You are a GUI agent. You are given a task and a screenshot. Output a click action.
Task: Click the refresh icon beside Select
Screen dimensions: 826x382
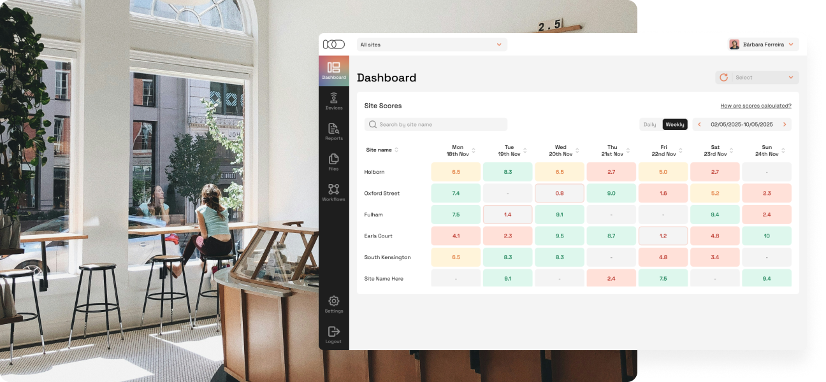coord(723,78)
